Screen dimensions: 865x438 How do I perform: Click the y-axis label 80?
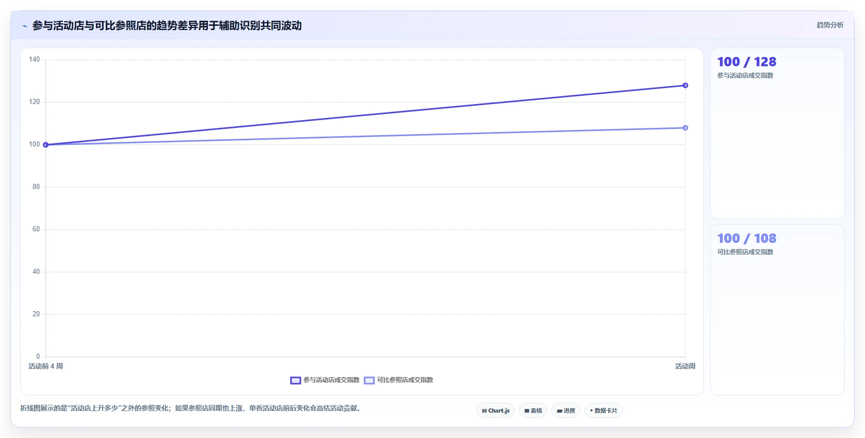tap(36, 187)
